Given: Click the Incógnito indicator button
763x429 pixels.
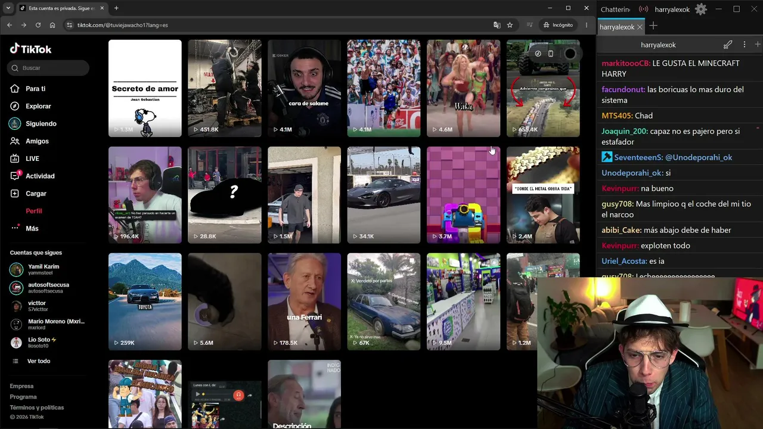Looking at the screenshot, I should 559,25.
